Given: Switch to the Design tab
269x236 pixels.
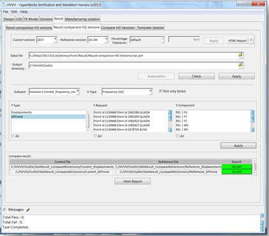Looking at the screenshot, I should click(x=9, y=19).
